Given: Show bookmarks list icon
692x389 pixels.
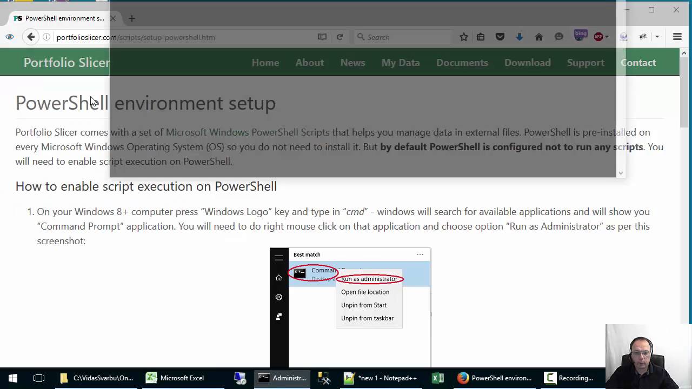Looking at the screenshot, I should point(481,37).
